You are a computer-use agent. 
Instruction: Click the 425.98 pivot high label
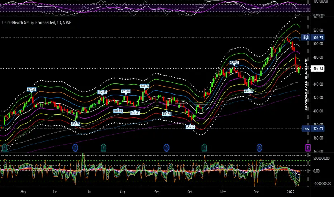31,90
